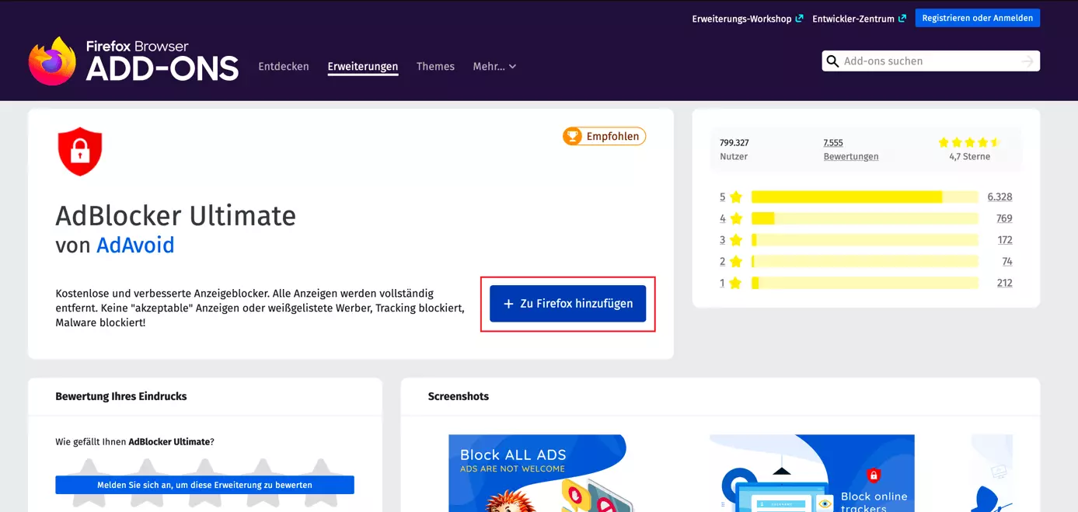Open the Entdecken section
The image size is (1078, 512).
284,67
